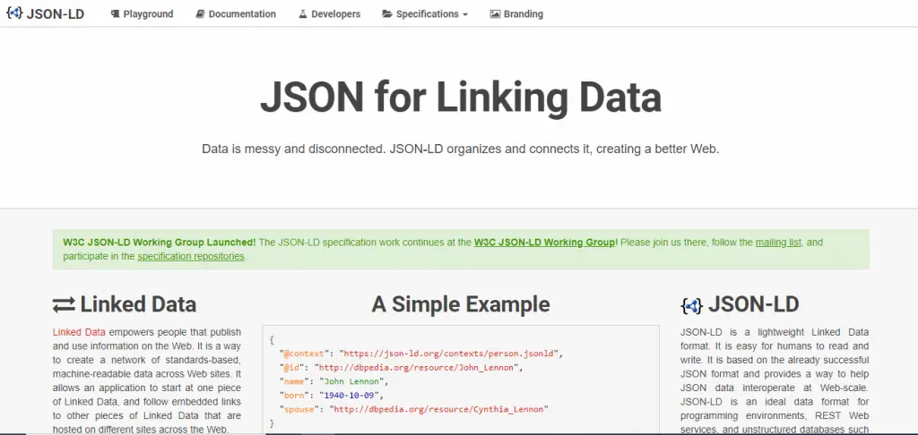Click the @id key in code example
Image resolution: width=918 pixels, height=435 pixels.
click(291, 368)
